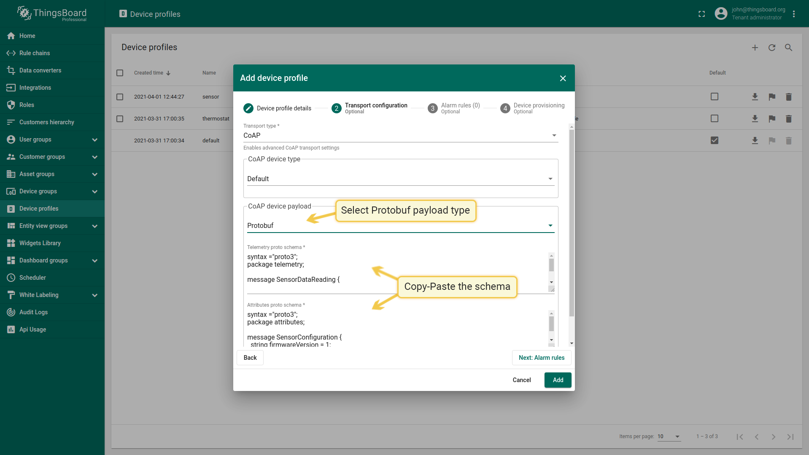This screenshot has height=455, width=809.
Task: Open Rule chains in the sidebar
Action: [52, 53]
